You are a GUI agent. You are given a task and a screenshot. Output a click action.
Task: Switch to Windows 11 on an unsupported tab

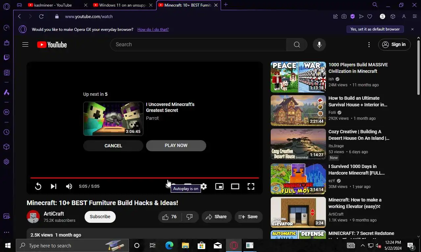(119, 5)
